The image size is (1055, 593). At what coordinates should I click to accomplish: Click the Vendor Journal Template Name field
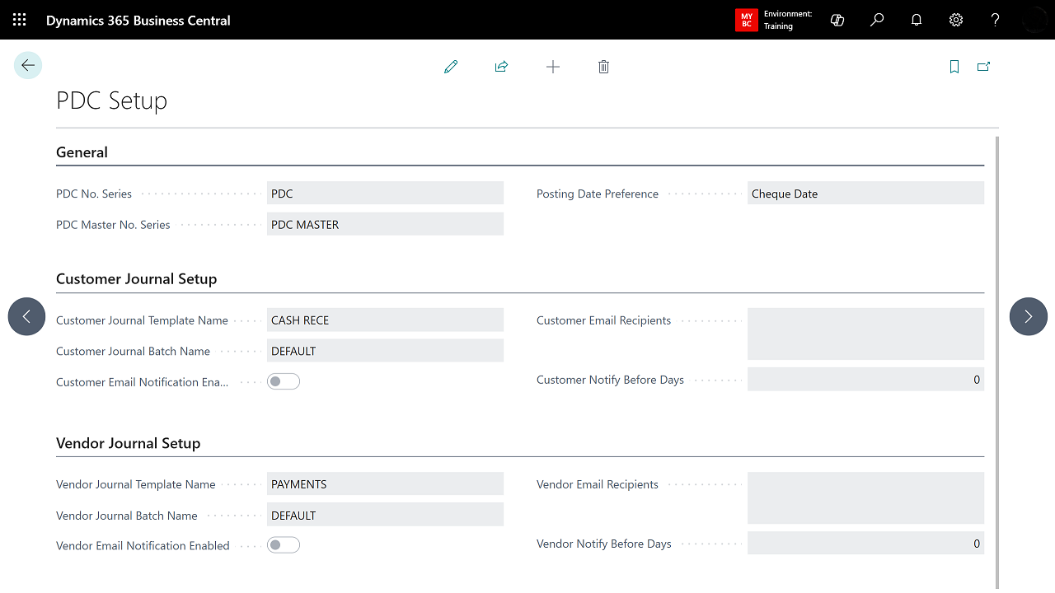point(385,484)
